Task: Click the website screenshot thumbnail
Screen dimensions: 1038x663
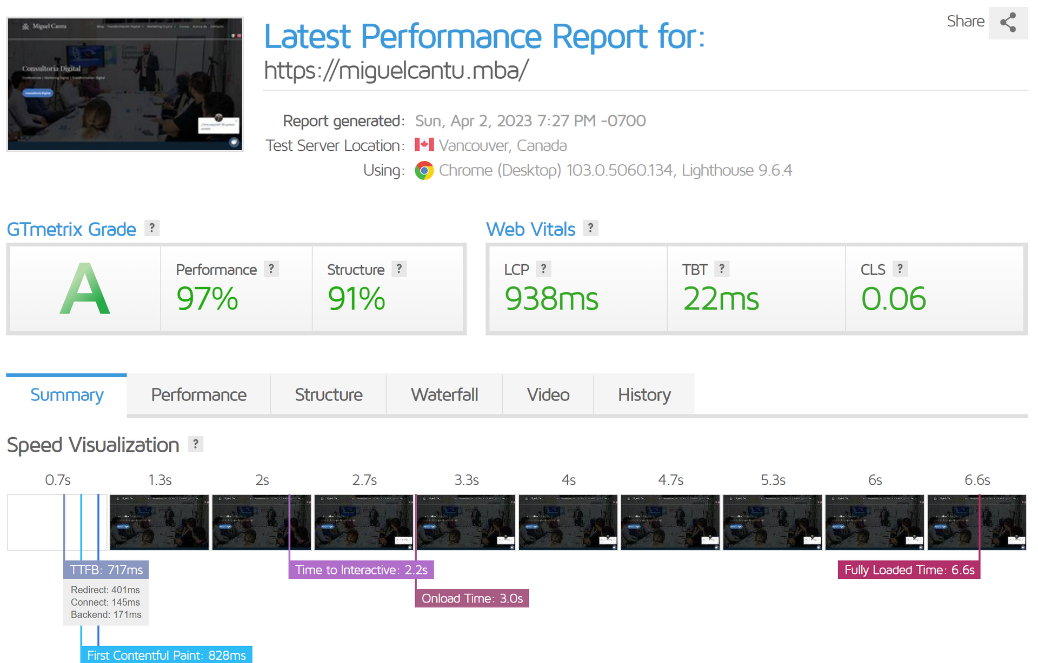Action: tap(125, 84)
